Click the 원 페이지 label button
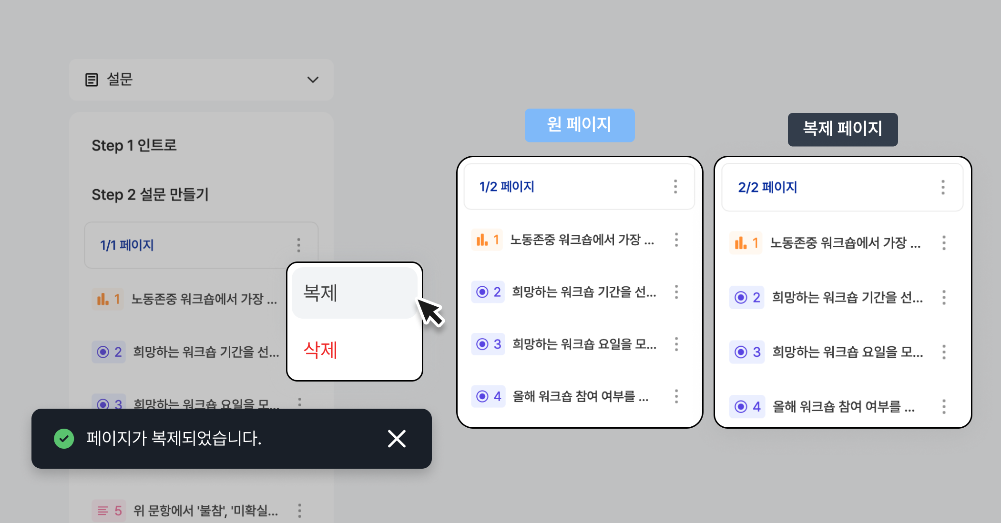1001x523 pixels. pos(579,125)
